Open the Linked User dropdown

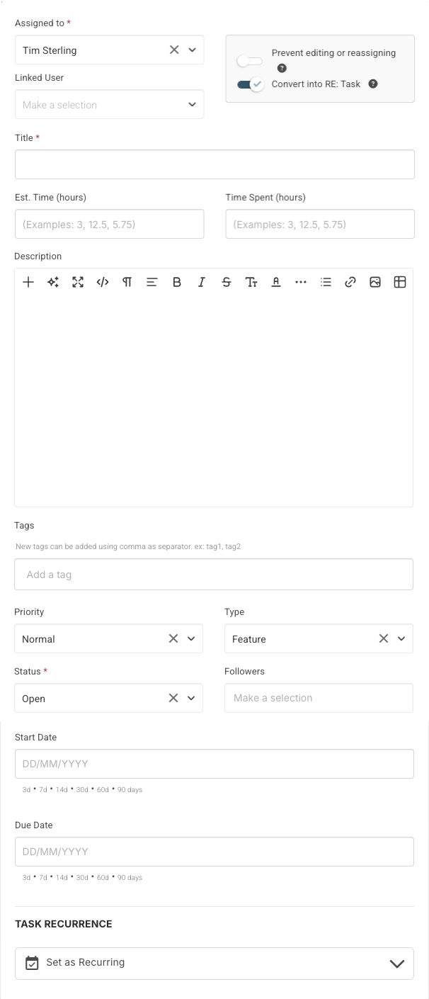click(109, 105)
